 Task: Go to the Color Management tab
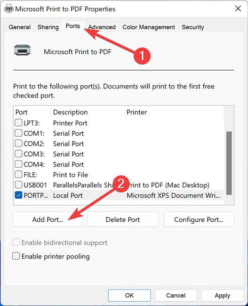[x=149, y=27]
